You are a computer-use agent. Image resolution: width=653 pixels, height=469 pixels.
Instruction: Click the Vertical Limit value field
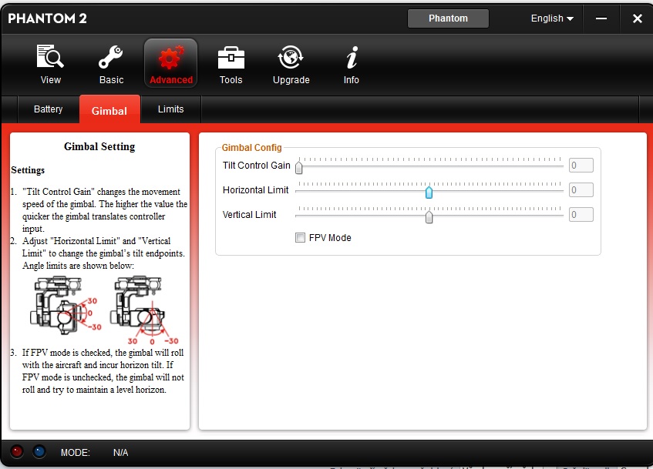(x=581, y=215)
